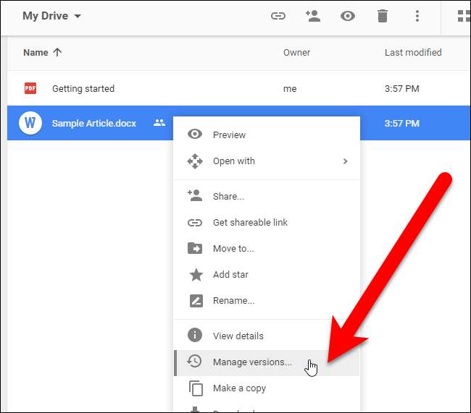Click the add person share icon in toolbar

[313, 16]
